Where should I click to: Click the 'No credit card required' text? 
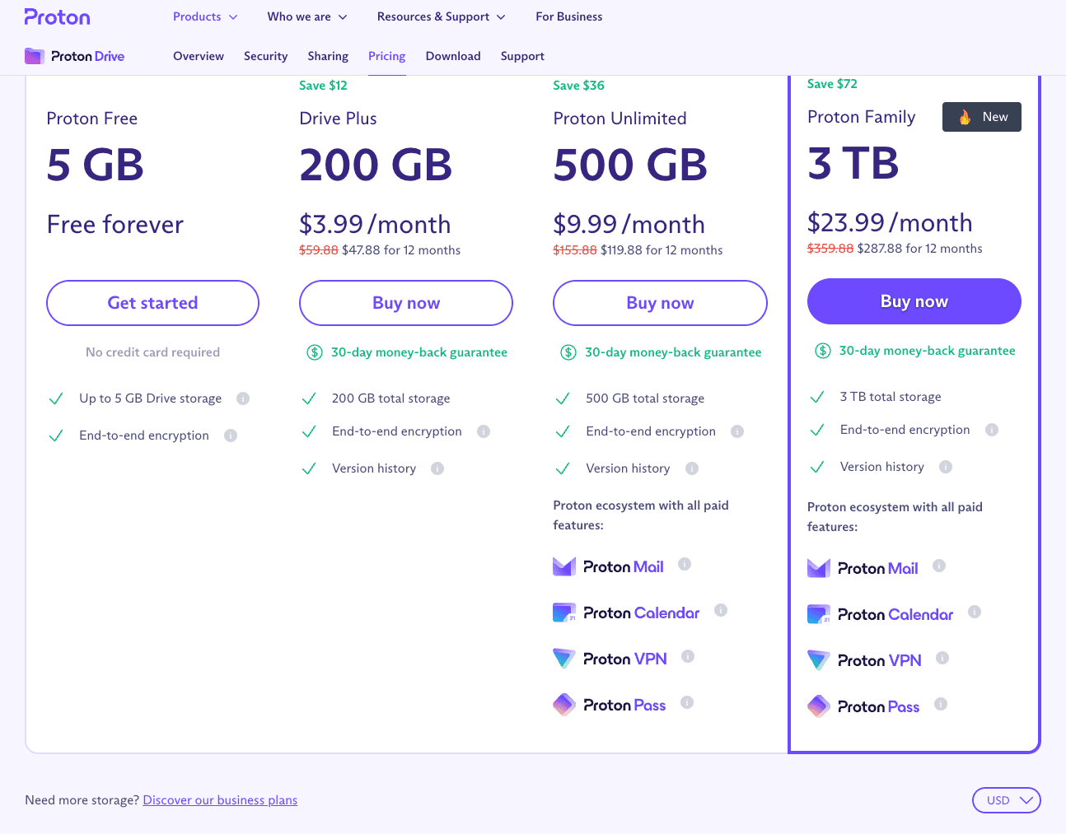pos(152,352)
